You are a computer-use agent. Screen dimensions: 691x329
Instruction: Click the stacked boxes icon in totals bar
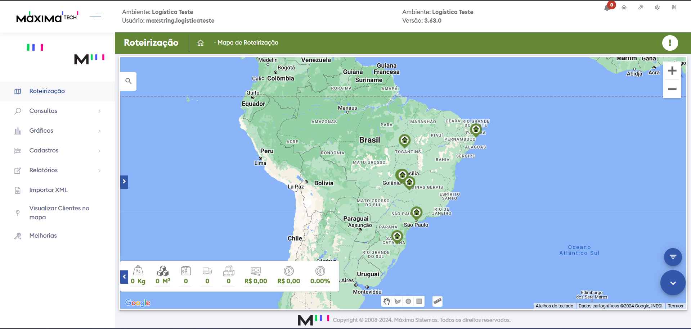click(x=229, y=271)
